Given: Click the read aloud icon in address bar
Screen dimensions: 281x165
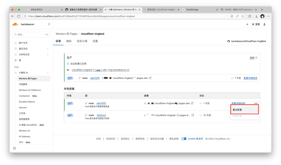Looking at the screenshot, I should pyautogui.click(x=237, y=16).
